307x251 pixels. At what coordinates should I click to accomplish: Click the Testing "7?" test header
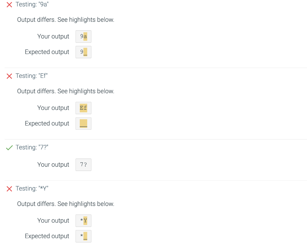[31, 147]
